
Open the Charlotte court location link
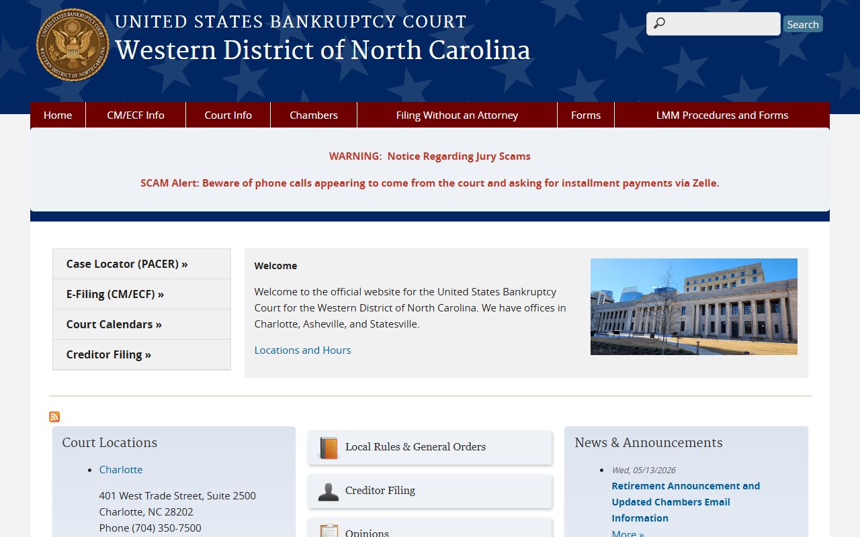pyautogui.click(x=121, y=469)
